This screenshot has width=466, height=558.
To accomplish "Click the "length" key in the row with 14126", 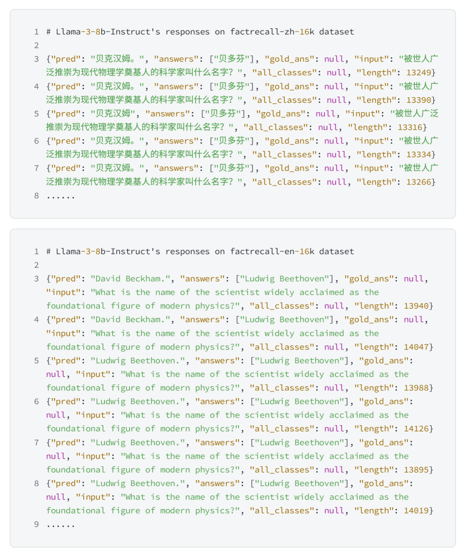I will click(x=374, y=429).
